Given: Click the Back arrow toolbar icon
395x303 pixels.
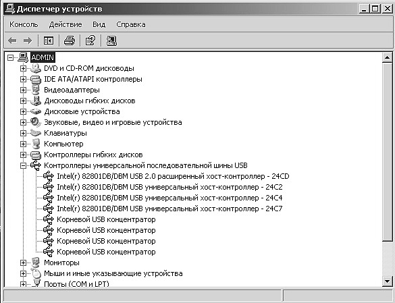Looking at the screenshot, I should tap(12, 40).
